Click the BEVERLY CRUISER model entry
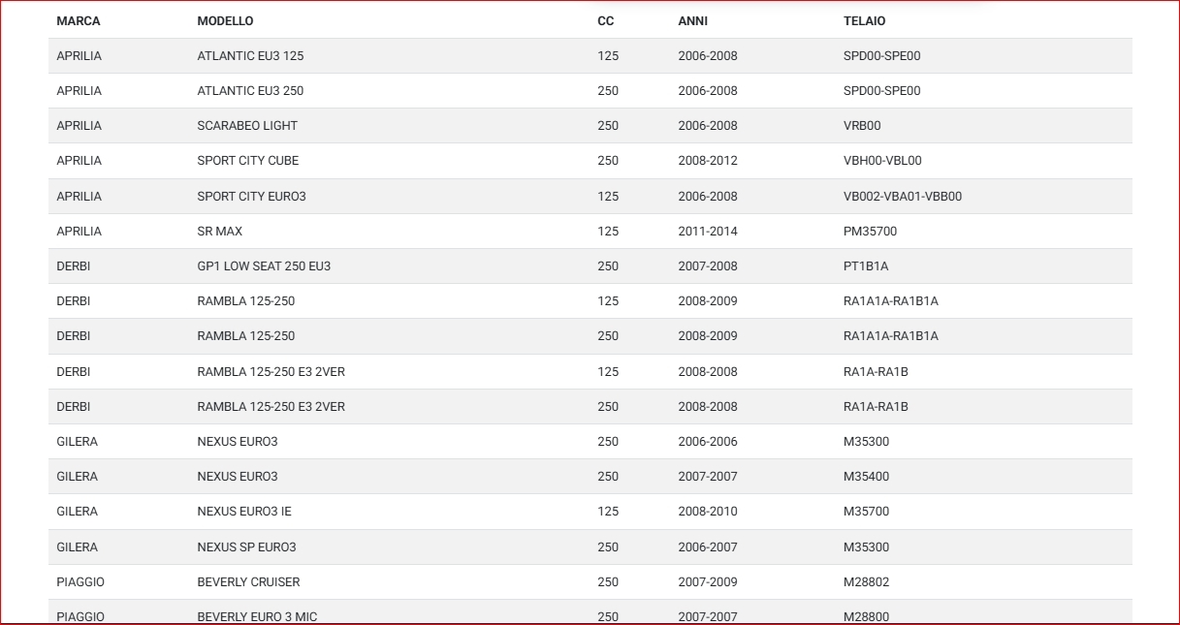Screen dimensions: 1180x625 pos(248,582)
